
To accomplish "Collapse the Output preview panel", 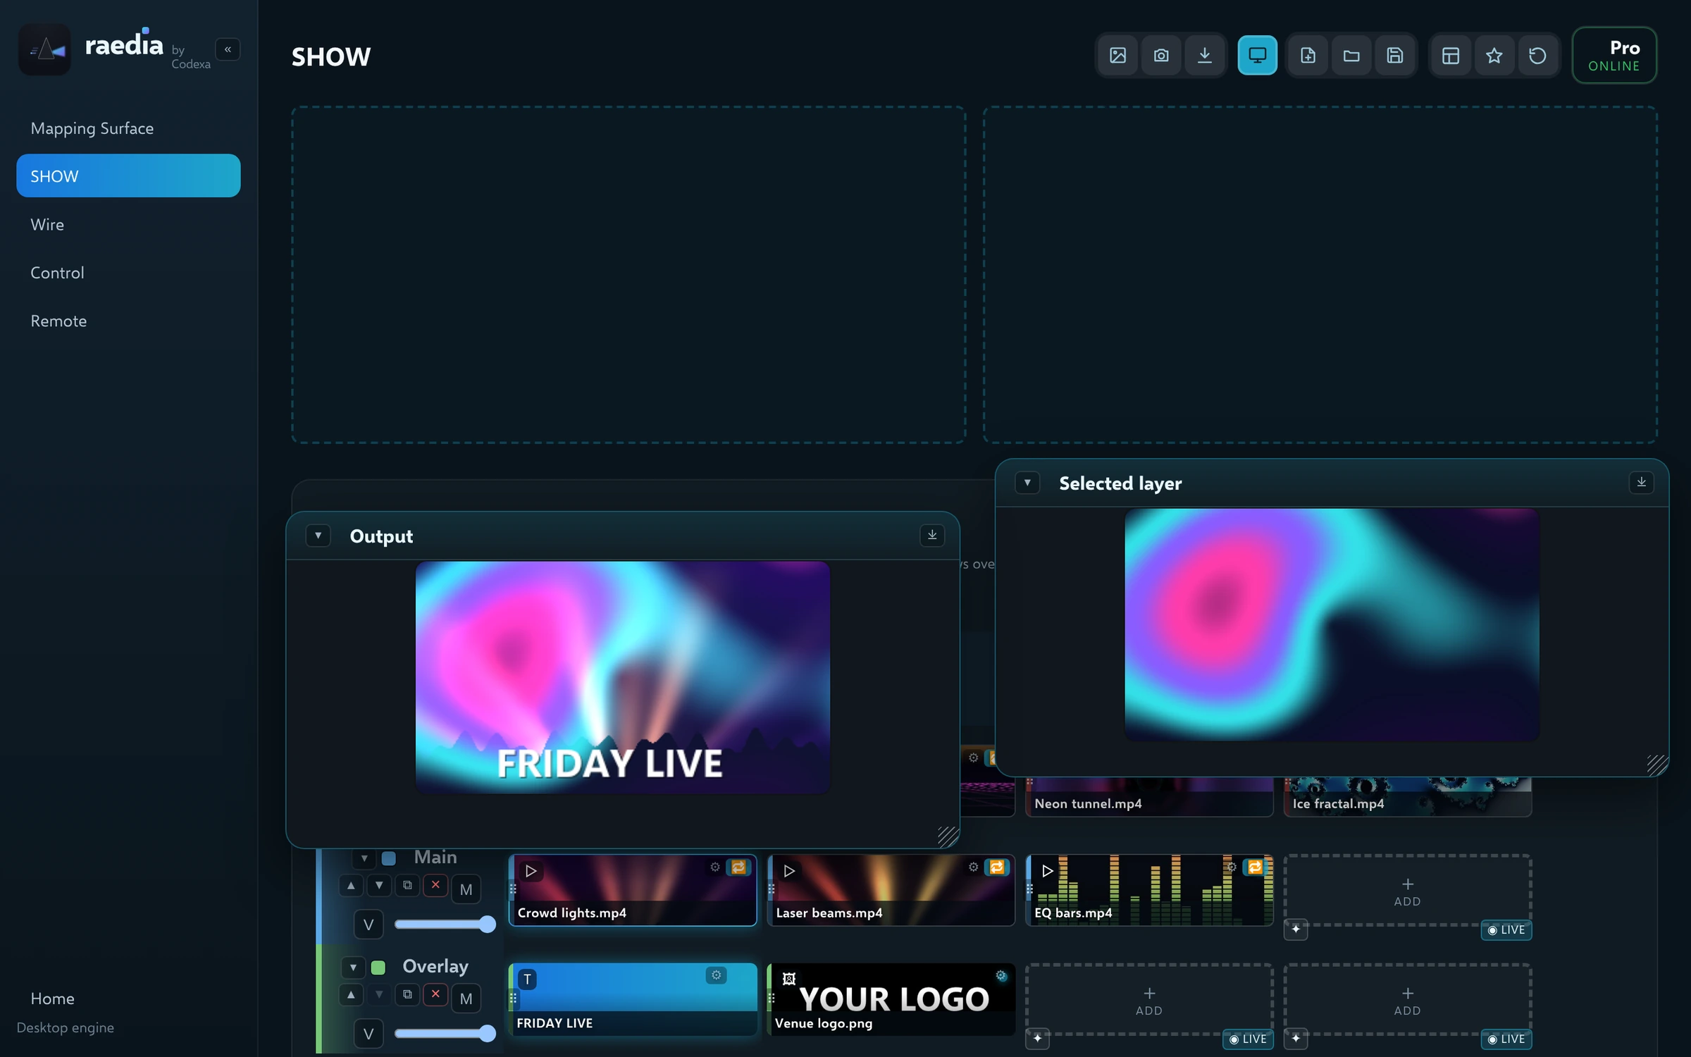I will click(x=318, y=536).
